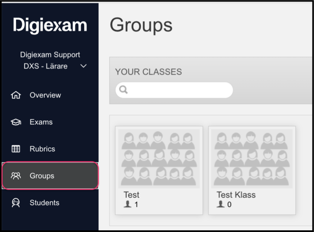This screenshot has height=232, width=314.
Task: Select the Test Klass thumbnail image
Action: (x=252, y=158)
